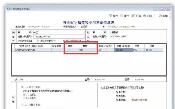The image size is (175, 109).
Task: Click the seller 名称 input field
Action: (59, 32)
